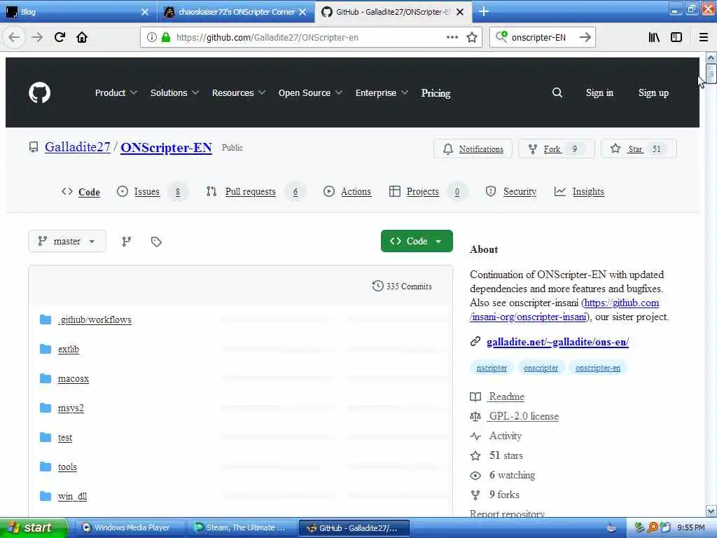The width and height of the screenshot is (717, 538).
Task: Click the tags icon next to branches
Action: click(156, 242)
